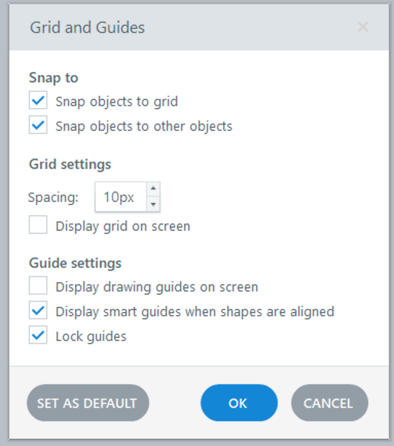Decrease grid spacing with the down arrow
This screenshot has width=394, height=446.
coord(153,204)
